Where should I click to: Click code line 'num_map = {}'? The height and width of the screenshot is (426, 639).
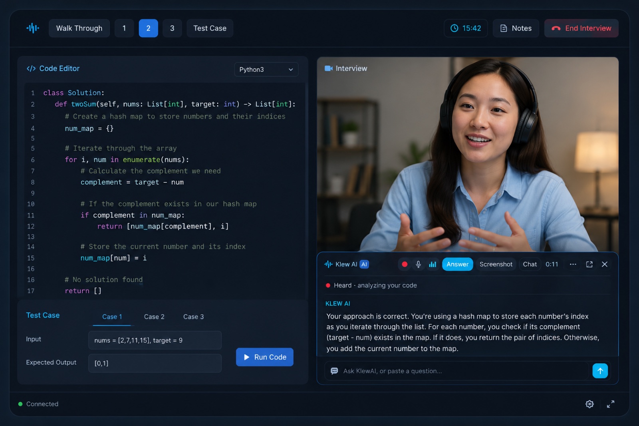(89, 128)
